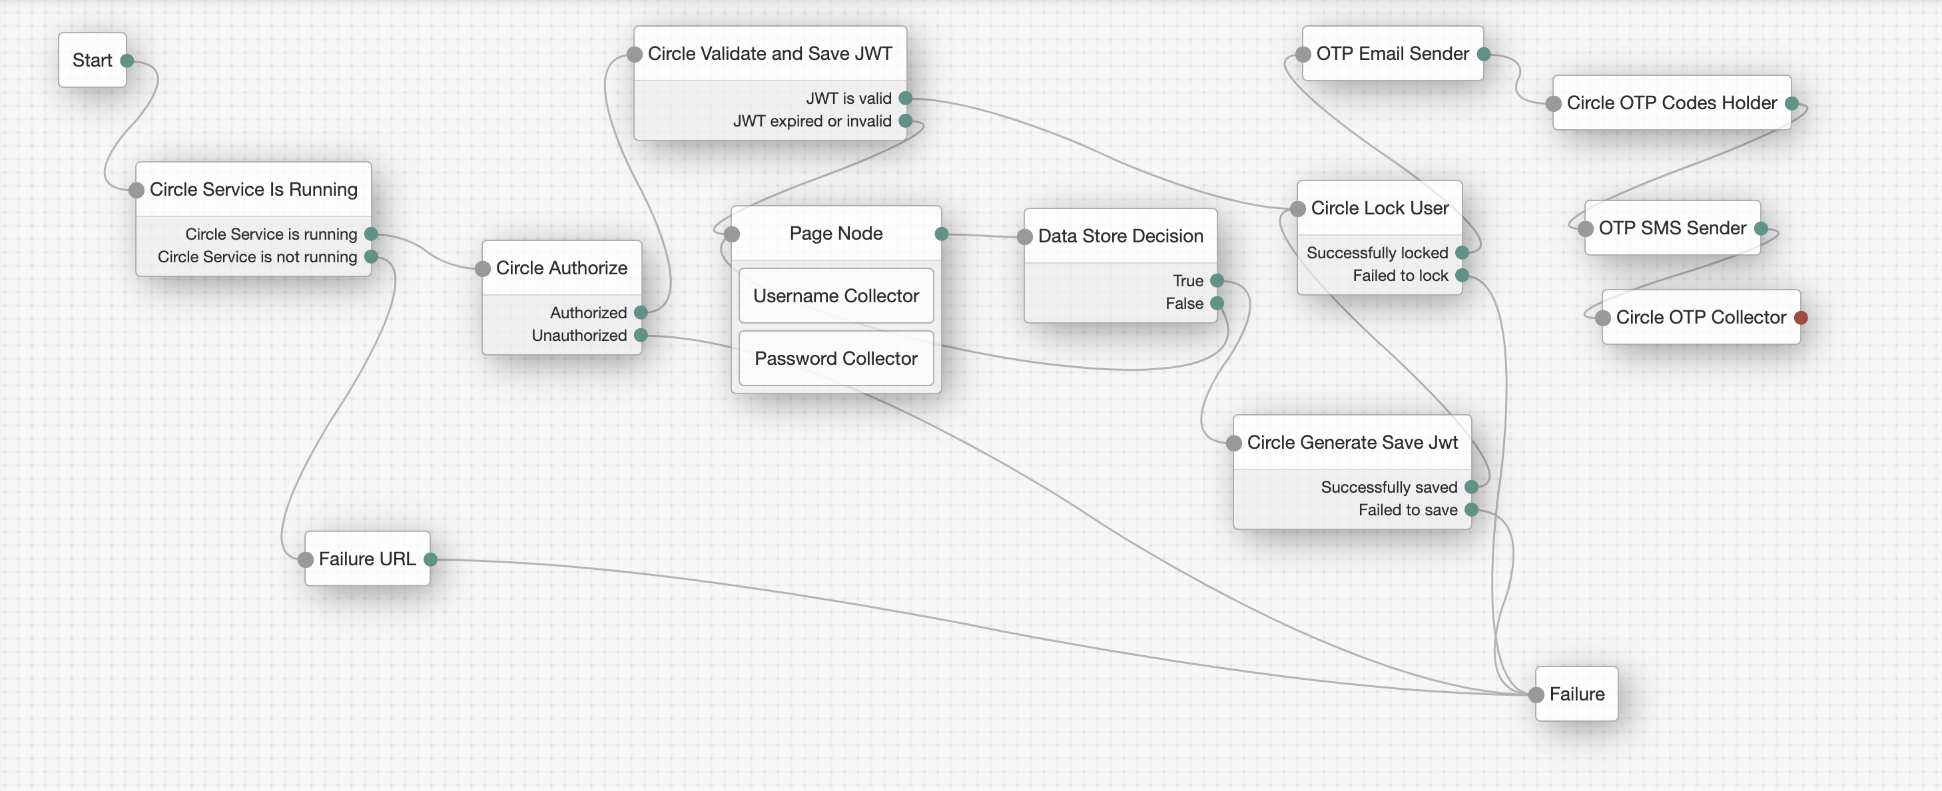Select the Username Collector inside Page Node
This screenshot has height=791, width=1942.
(835, 296)
